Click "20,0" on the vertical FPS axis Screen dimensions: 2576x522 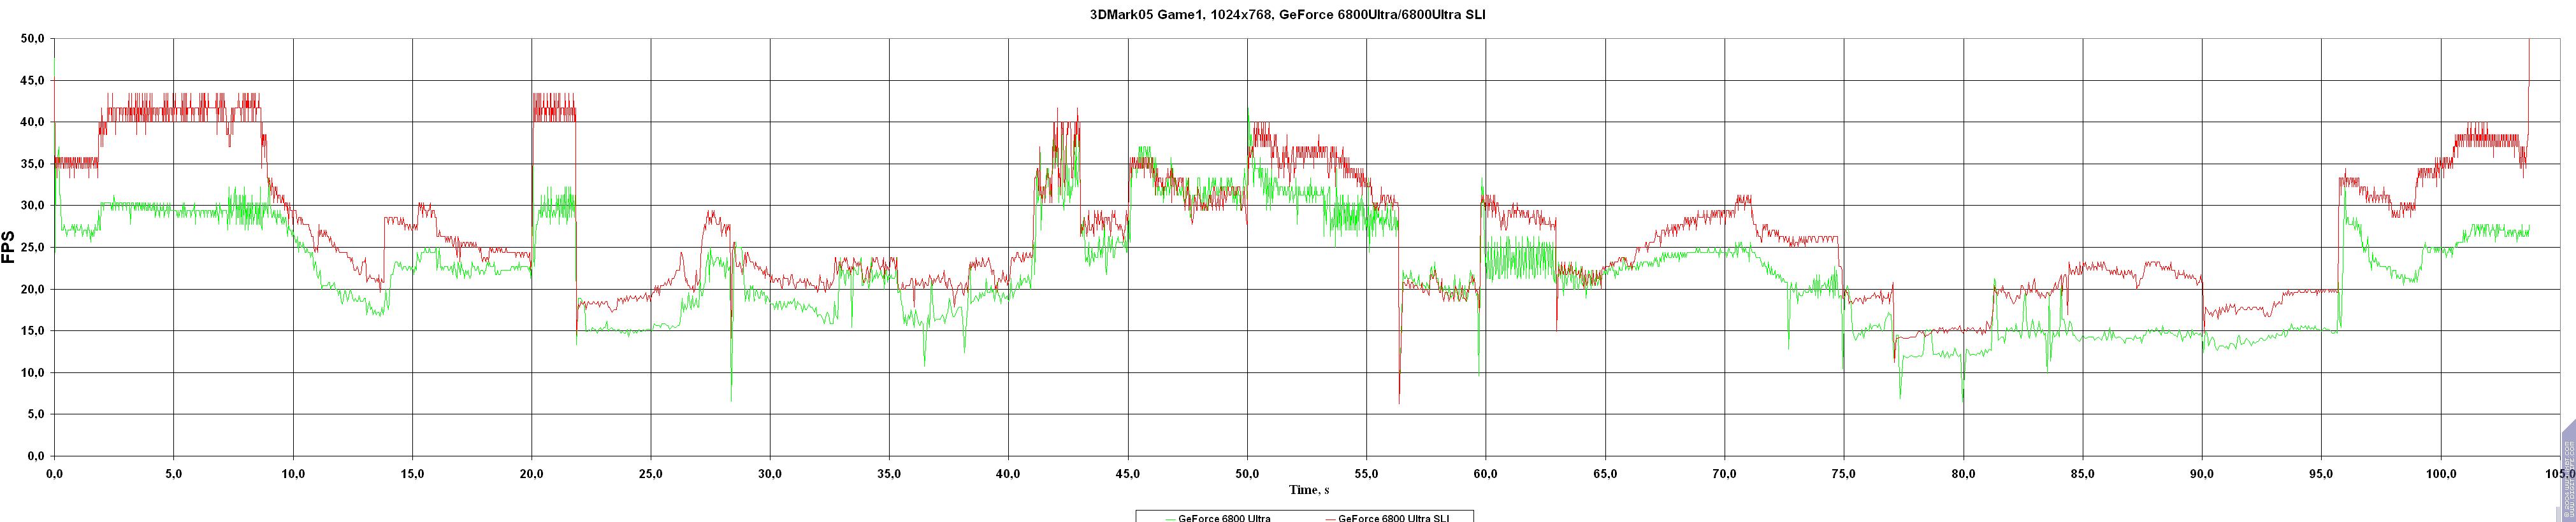32,290
